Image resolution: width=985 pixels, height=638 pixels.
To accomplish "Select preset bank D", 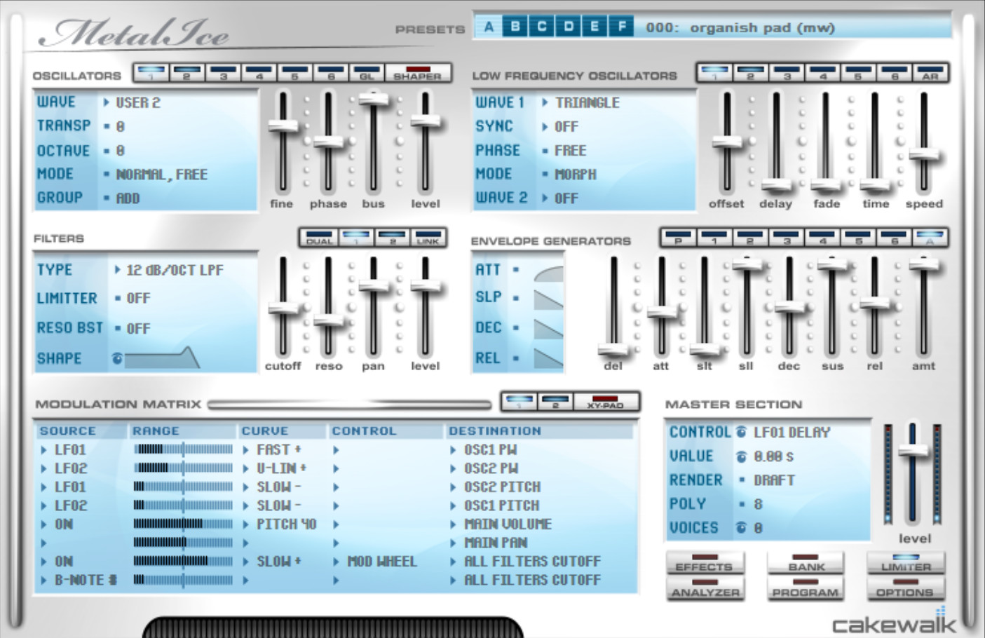I will [x=569, y=27].
